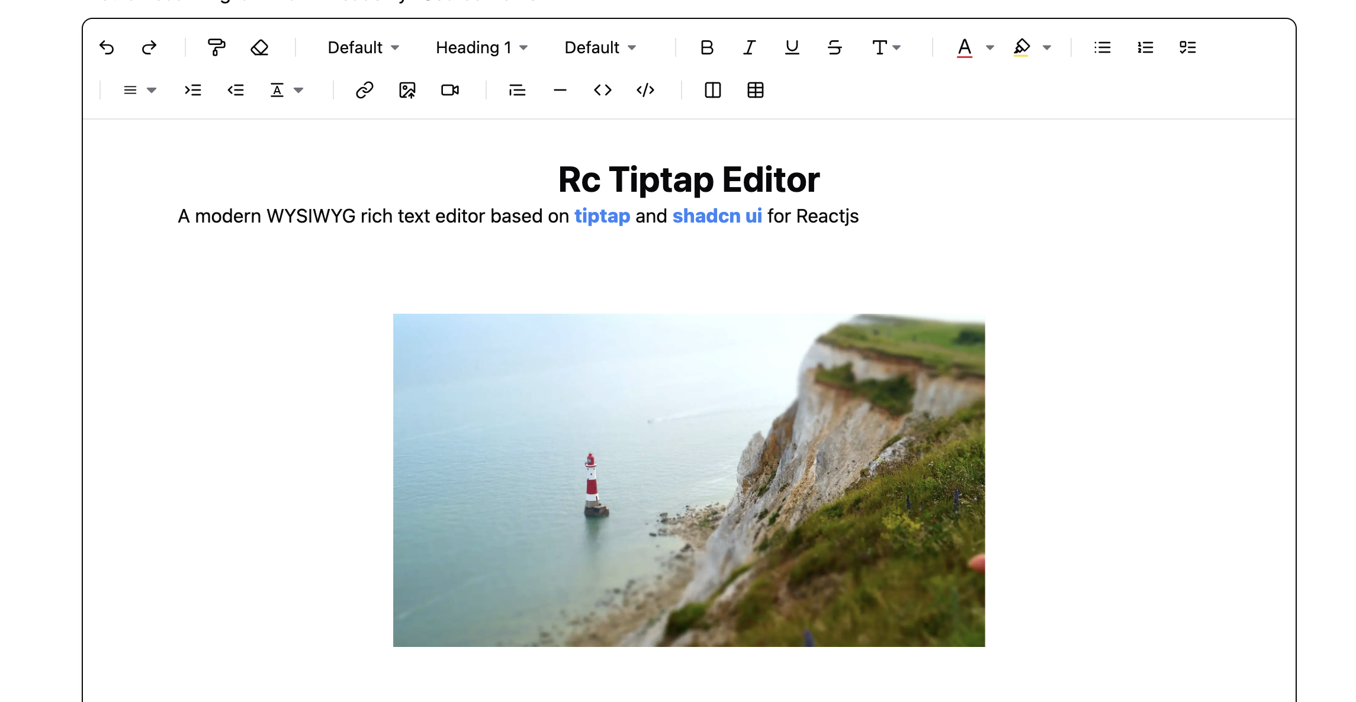The image size is (1356, 702).
Task: Click the Bullet list menu item
Action: (1103, 47)
